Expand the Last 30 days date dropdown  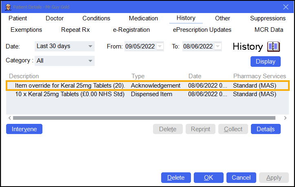90,46
